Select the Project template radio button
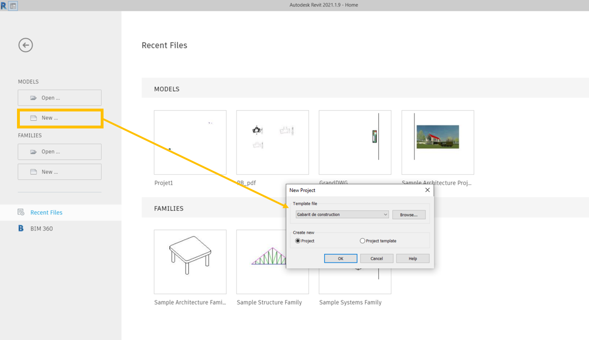 [x=363, y=241]
